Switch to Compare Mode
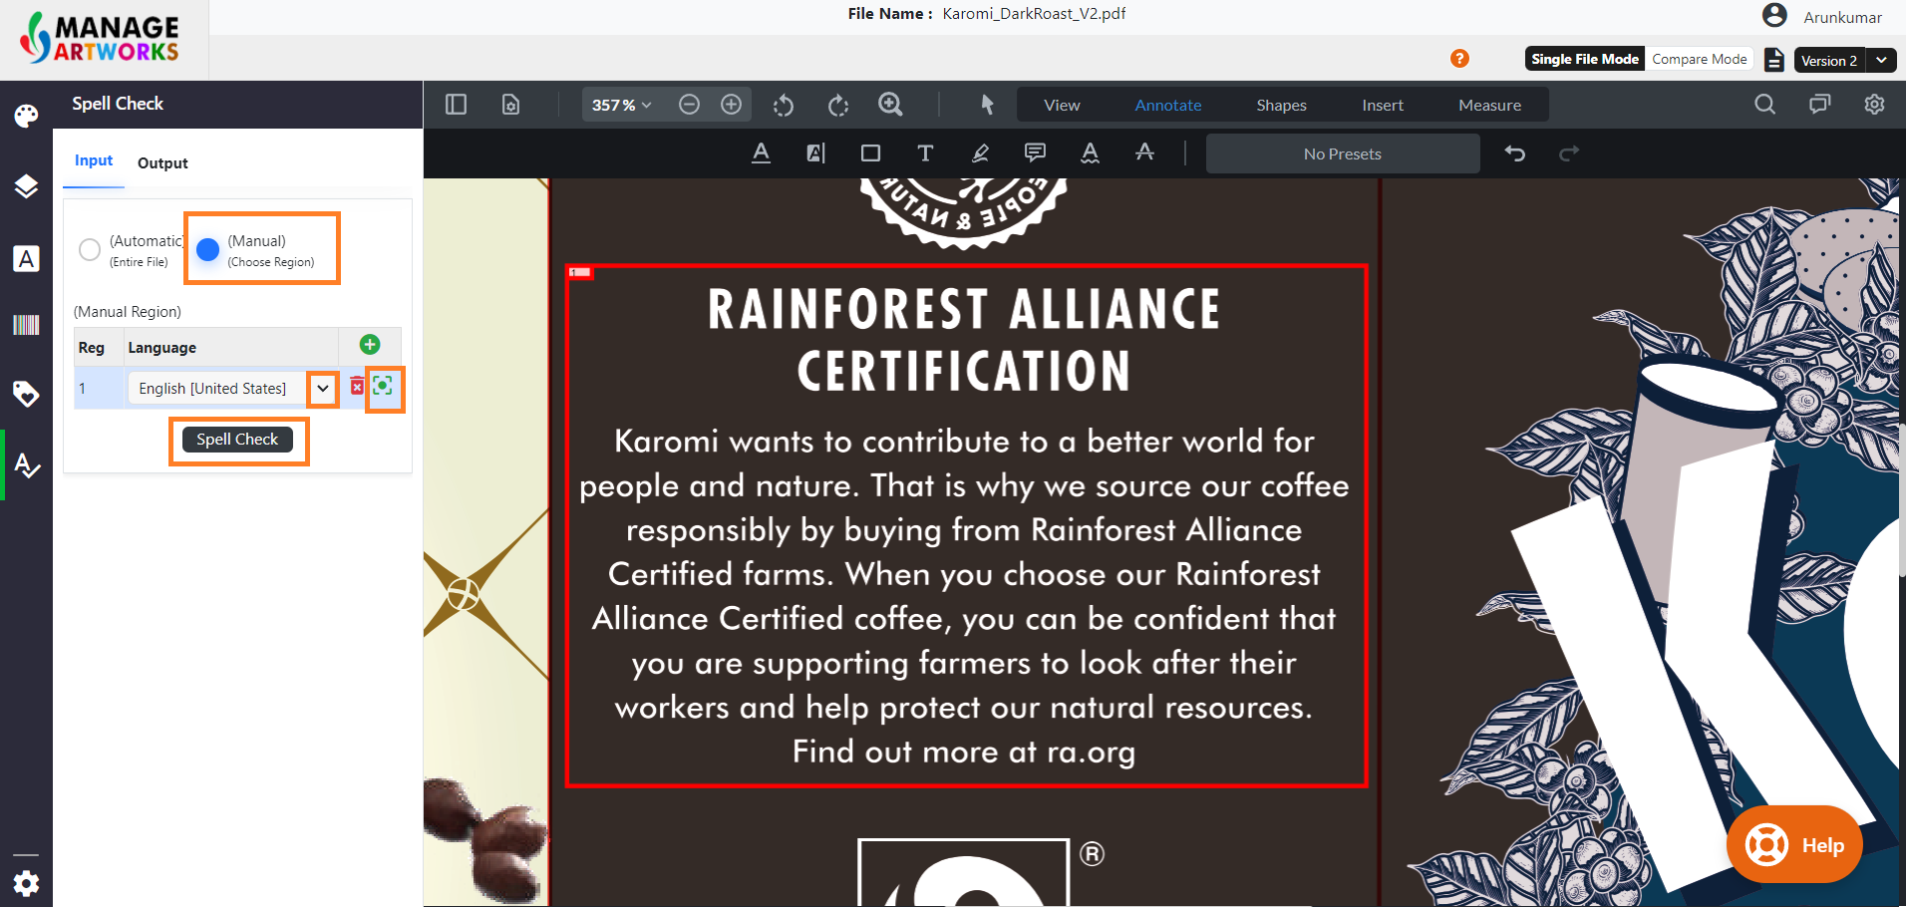The image size is (1906, 907). pyautogui.click(x=1700, y=59)
